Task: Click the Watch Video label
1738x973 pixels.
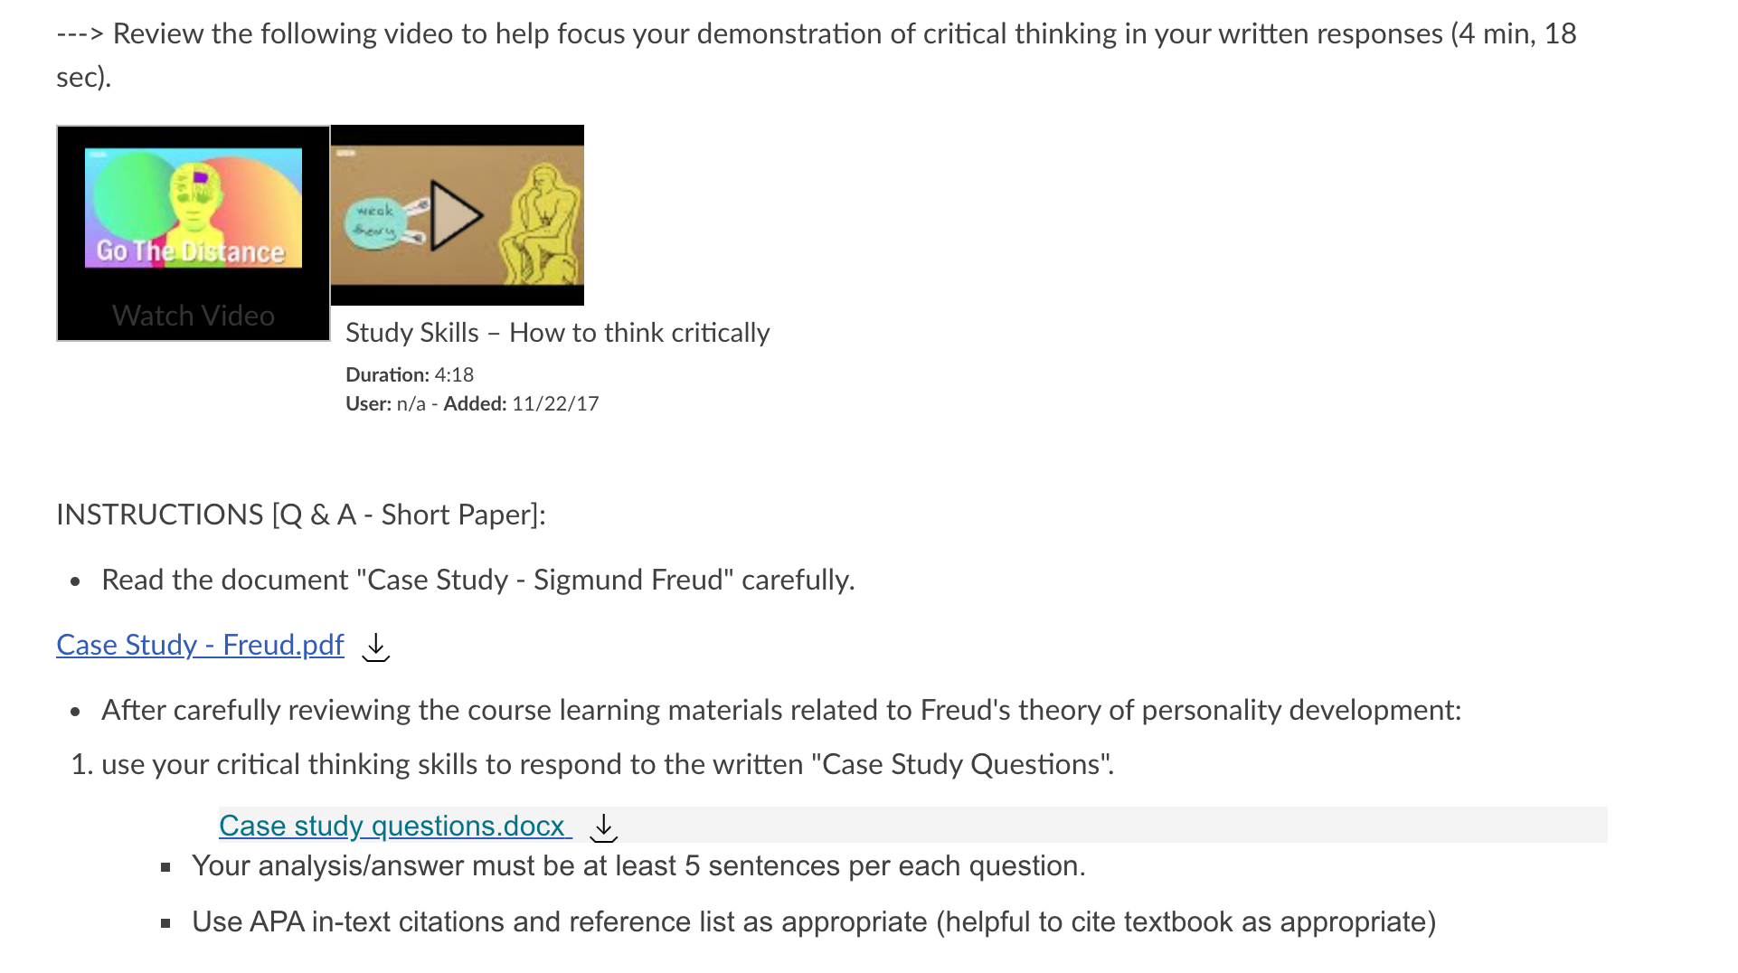Action: 194,316
